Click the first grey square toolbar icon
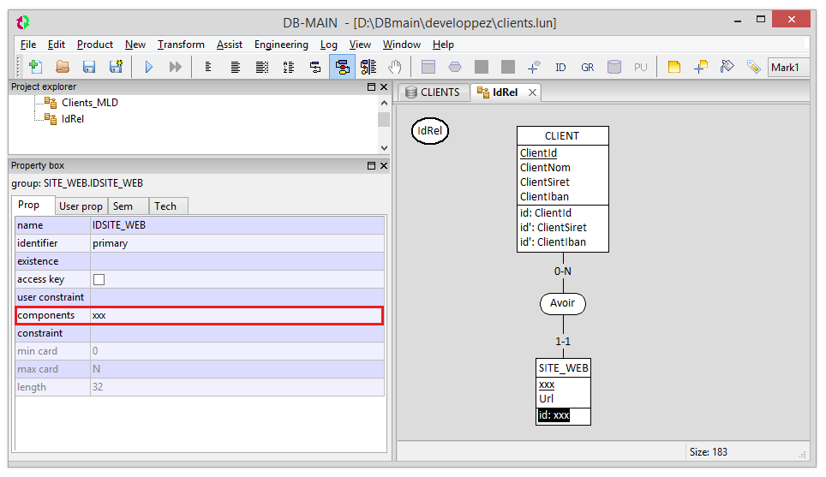This screenshot has height=477, width=826. (x=482, y=67)
